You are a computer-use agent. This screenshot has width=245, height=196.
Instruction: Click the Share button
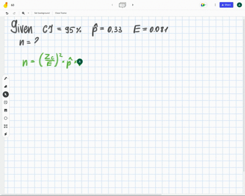coord(226,5)
